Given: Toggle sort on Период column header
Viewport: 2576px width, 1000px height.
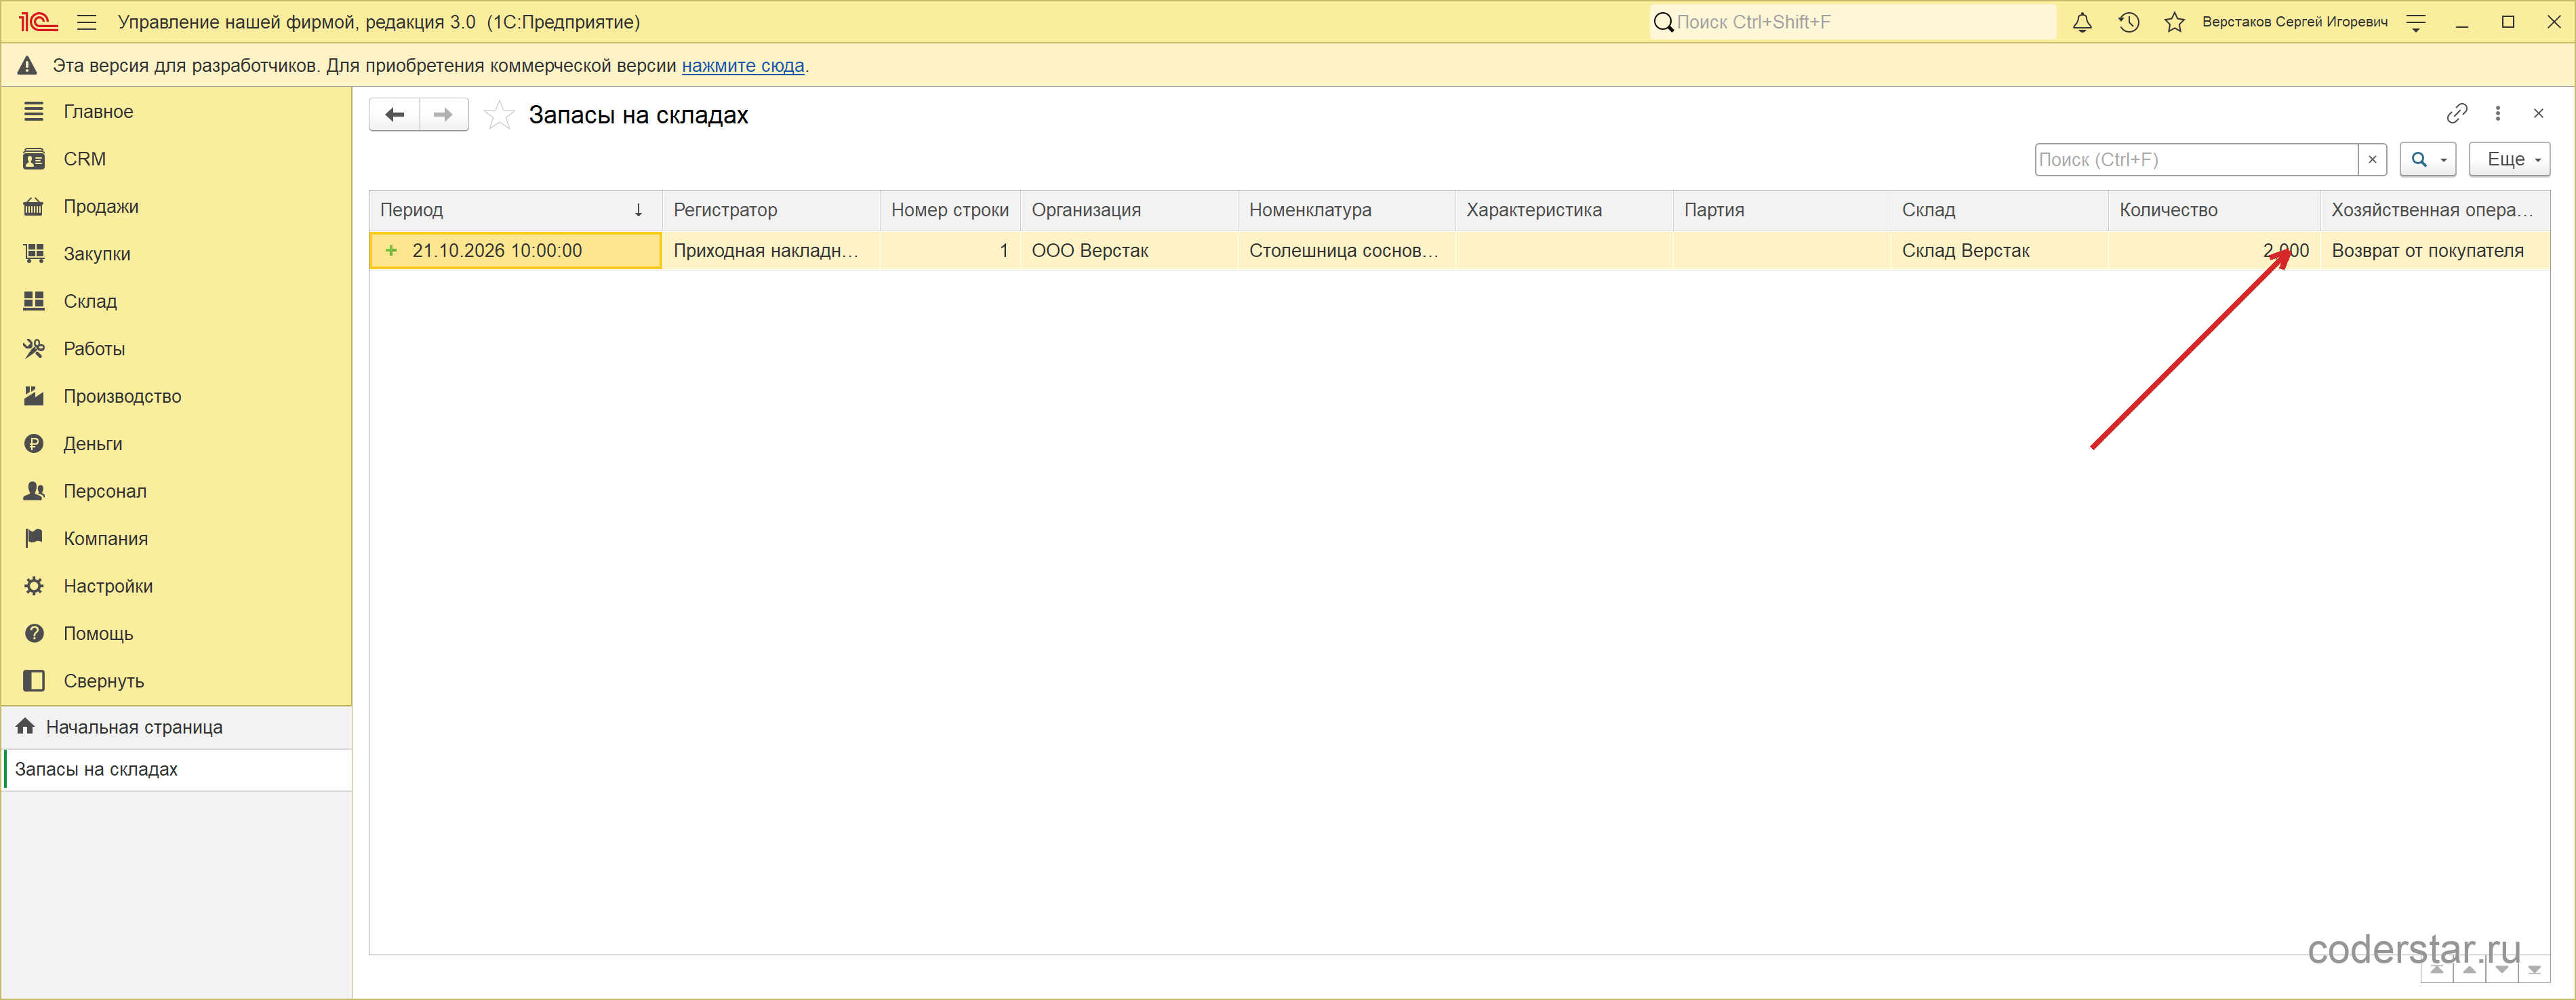Looking at the screenshot, I should coord(514,210).
